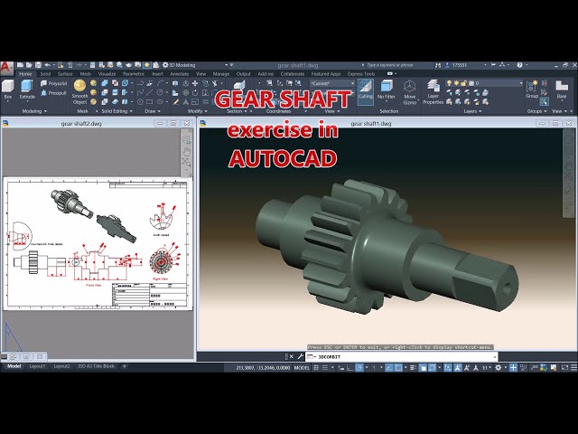Choose the Polysolid tool
The height and width of the screenshot is (434, 578).
click(54, 83)
